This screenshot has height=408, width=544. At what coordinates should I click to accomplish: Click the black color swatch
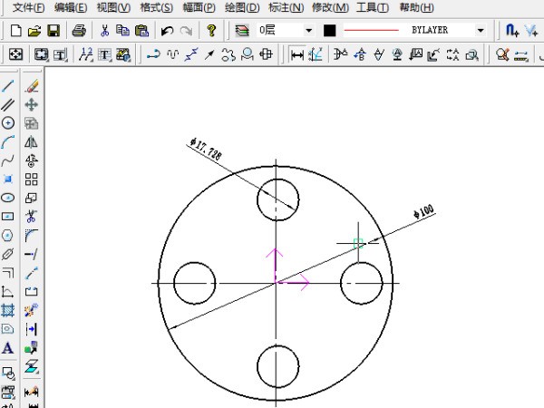click(329, 30)
